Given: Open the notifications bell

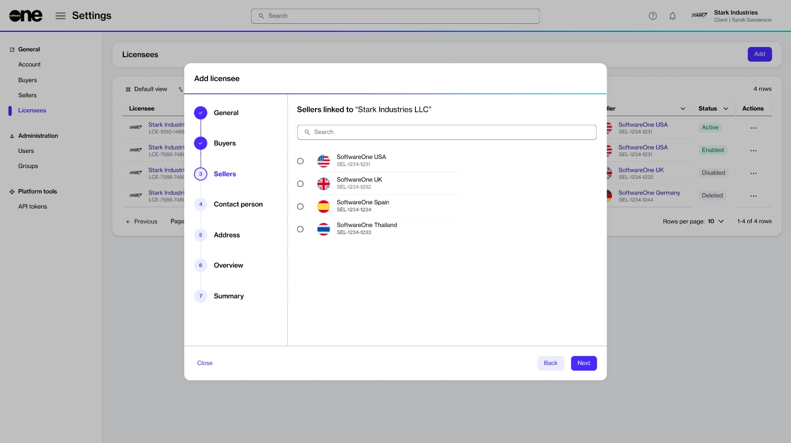Looking at the screenshot, I should (673, 16).
